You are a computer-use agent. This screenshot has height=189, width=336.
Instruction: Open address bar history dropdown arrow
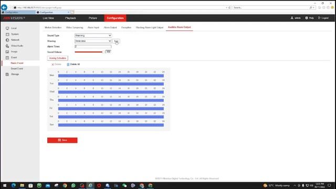(x=226, y=7)
